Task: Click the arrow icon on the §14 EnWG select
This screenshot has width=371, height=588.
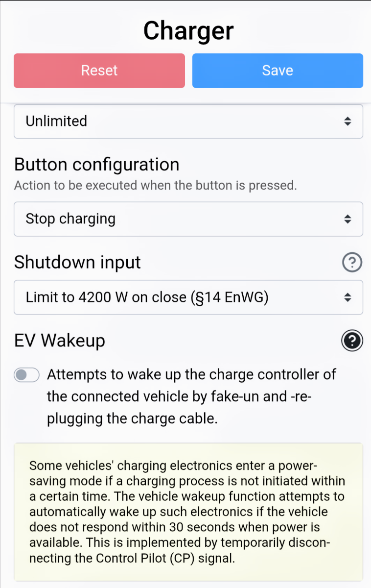Action: coord(347,297)
